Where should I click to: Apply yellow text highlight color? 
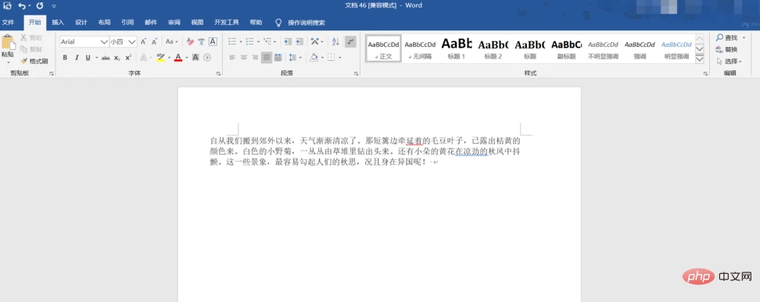click(161, 58)
